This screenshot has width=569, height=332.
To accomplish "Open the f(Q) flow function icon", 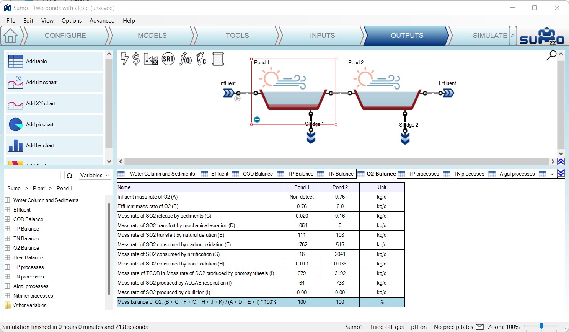I will (185, 59).
